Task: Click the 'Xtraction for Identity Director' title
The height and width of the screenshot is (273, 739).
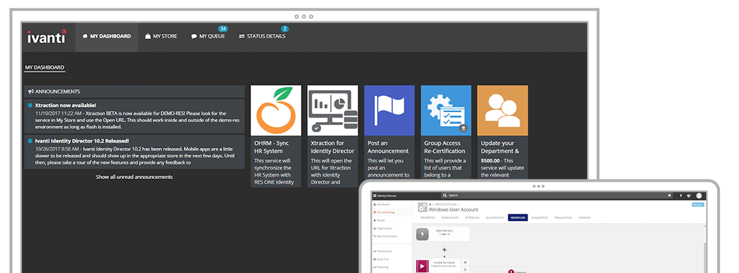Action: [x=333, y=147]
